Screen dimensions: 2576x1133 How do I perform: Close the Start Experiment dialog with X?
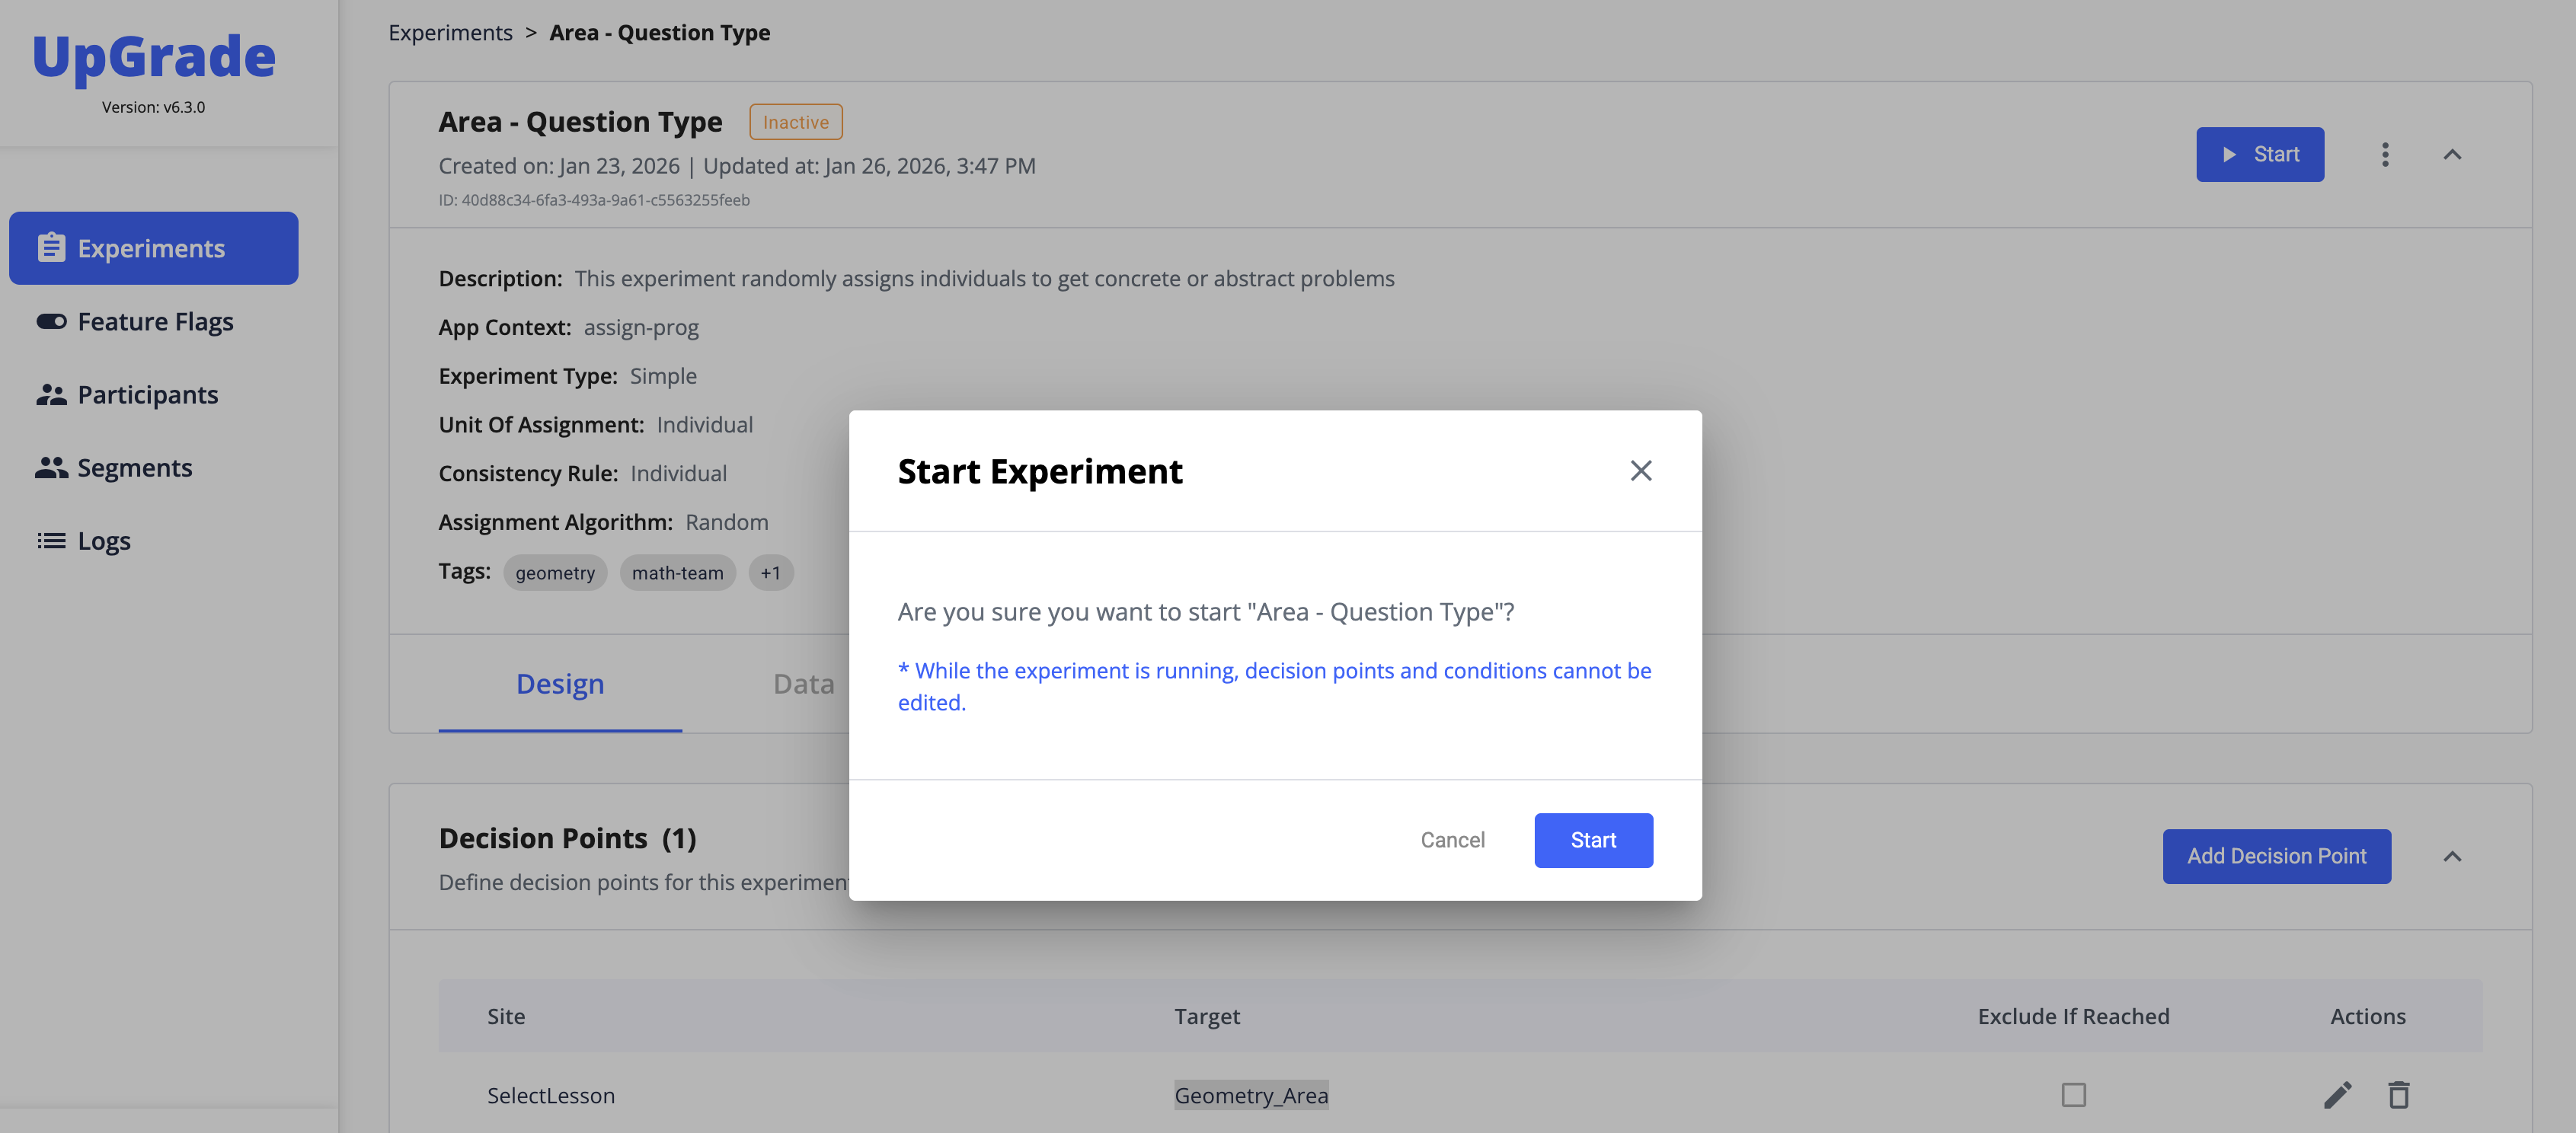(1640, 471)
